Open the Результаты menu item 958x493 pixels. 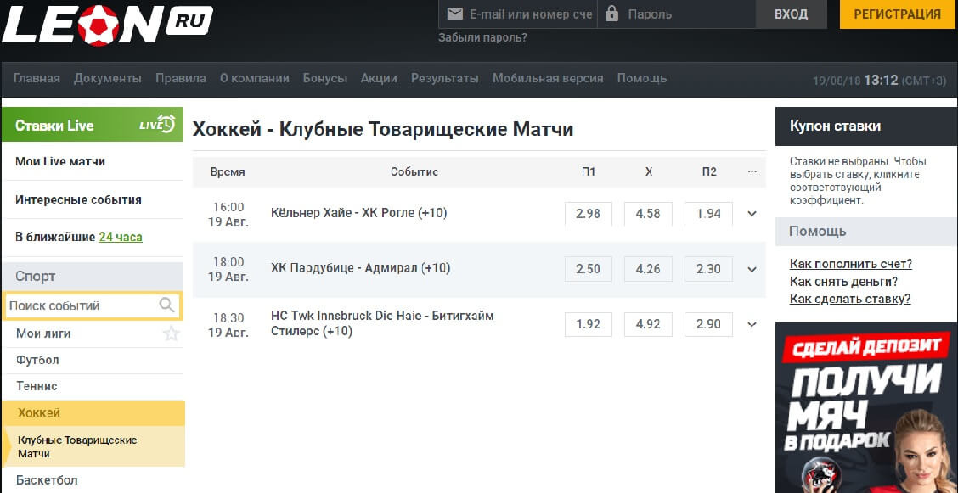coord(445,78)
